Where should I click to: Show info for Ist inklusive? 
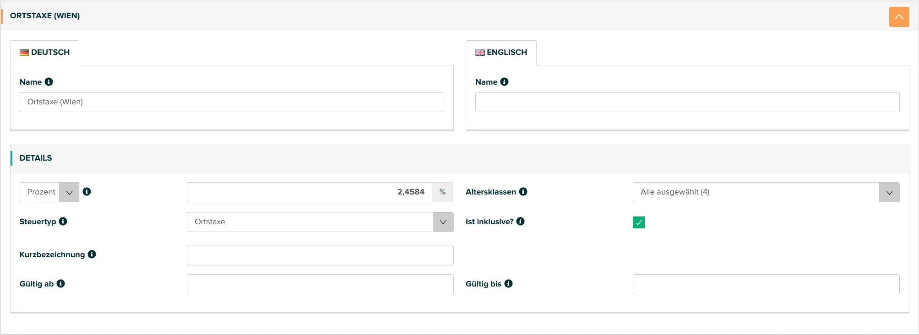pos(521,222)
